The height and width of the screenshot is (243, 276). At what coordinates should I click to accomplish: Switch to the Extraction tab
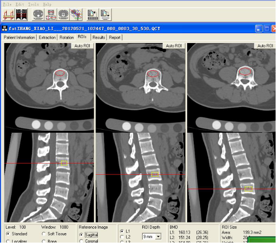tap(47, 38)
